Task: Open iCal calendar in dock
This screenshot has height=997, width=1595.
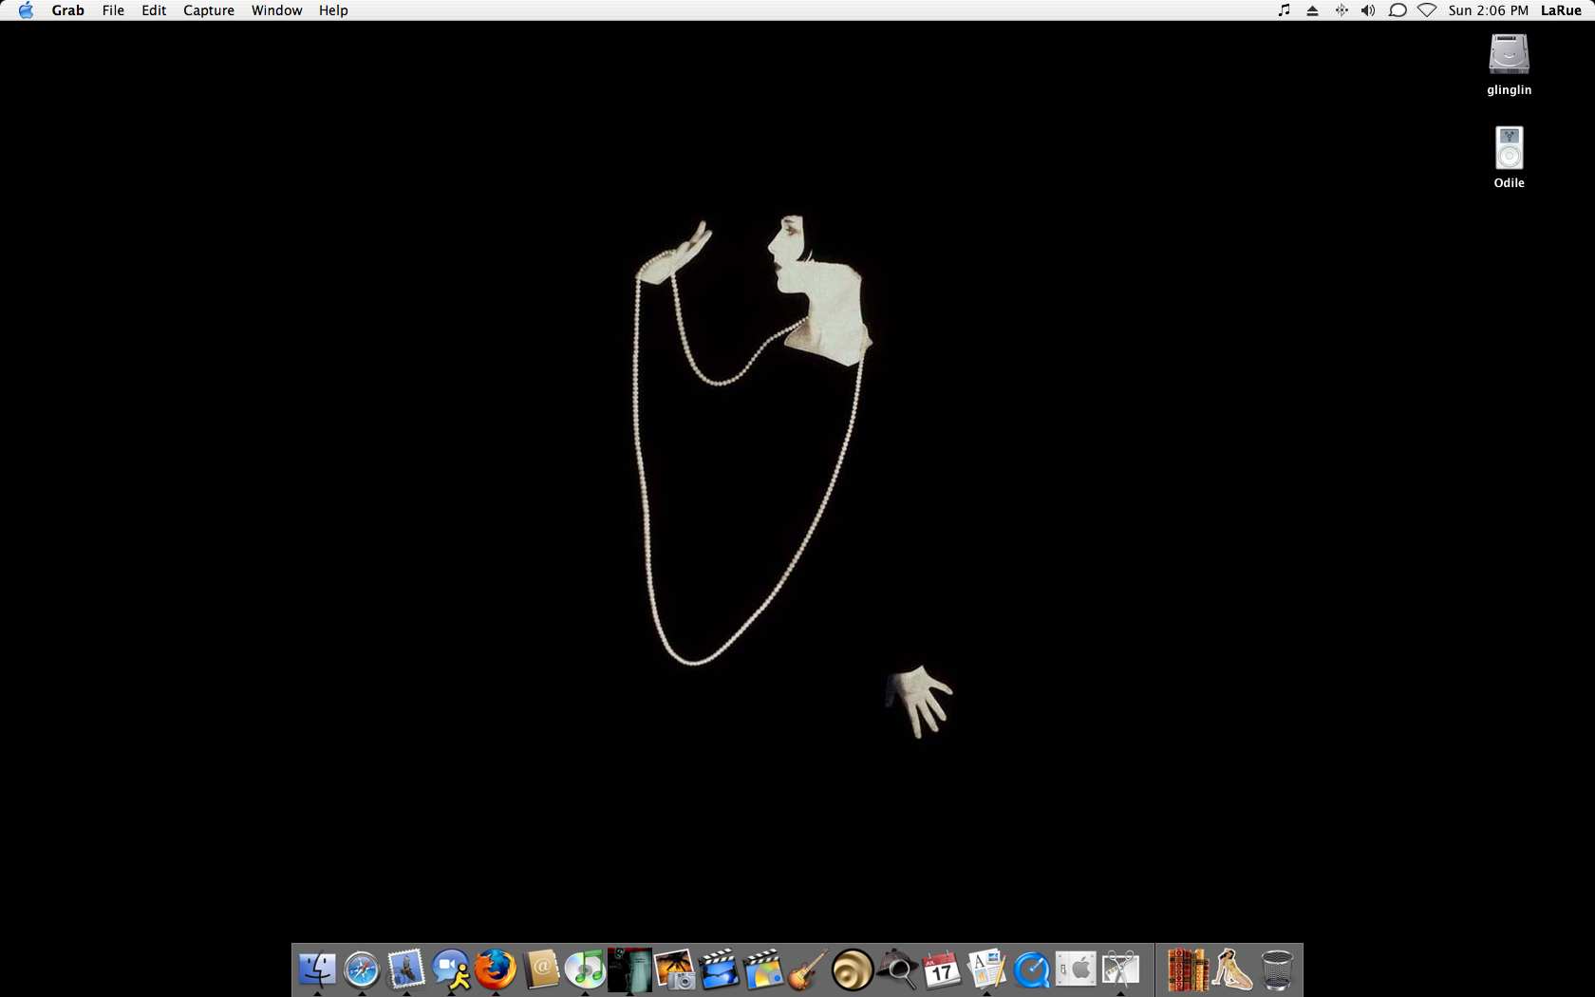Action: pyautogui.click(x=942, y=969)
